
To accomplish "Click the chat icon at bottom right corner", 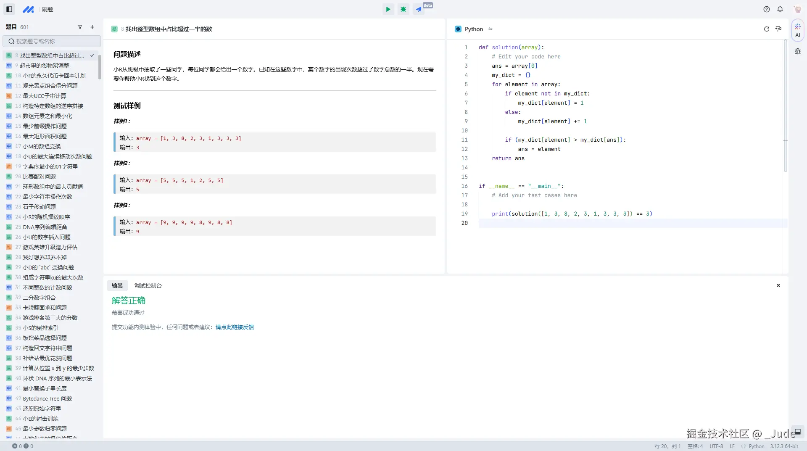I will pyautogui.click(x=797, y=432).
